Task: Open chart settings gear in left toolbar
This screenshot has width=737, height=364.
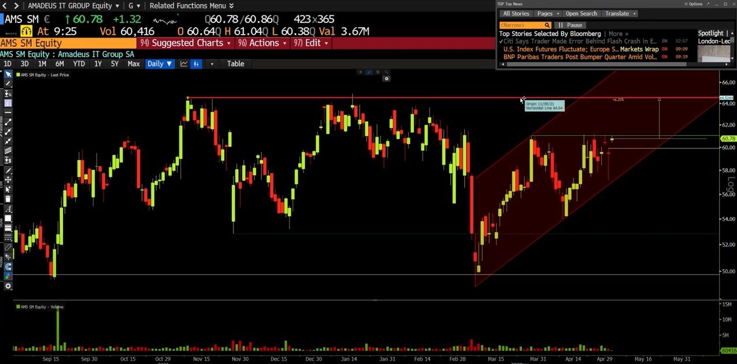Action: pos(8,286)
